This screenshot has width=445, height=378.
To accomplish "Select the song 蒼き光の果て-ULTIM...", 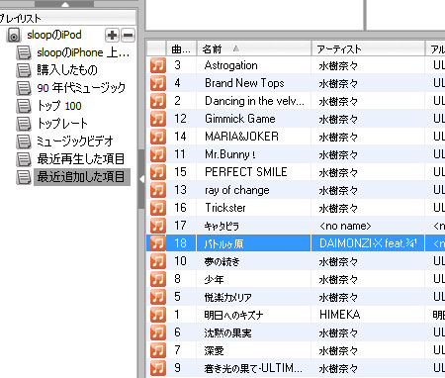I will coord(253,368).
